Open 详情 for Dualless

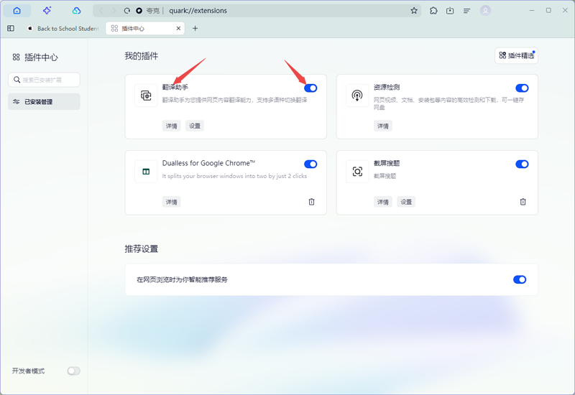(x=172, y=202)
